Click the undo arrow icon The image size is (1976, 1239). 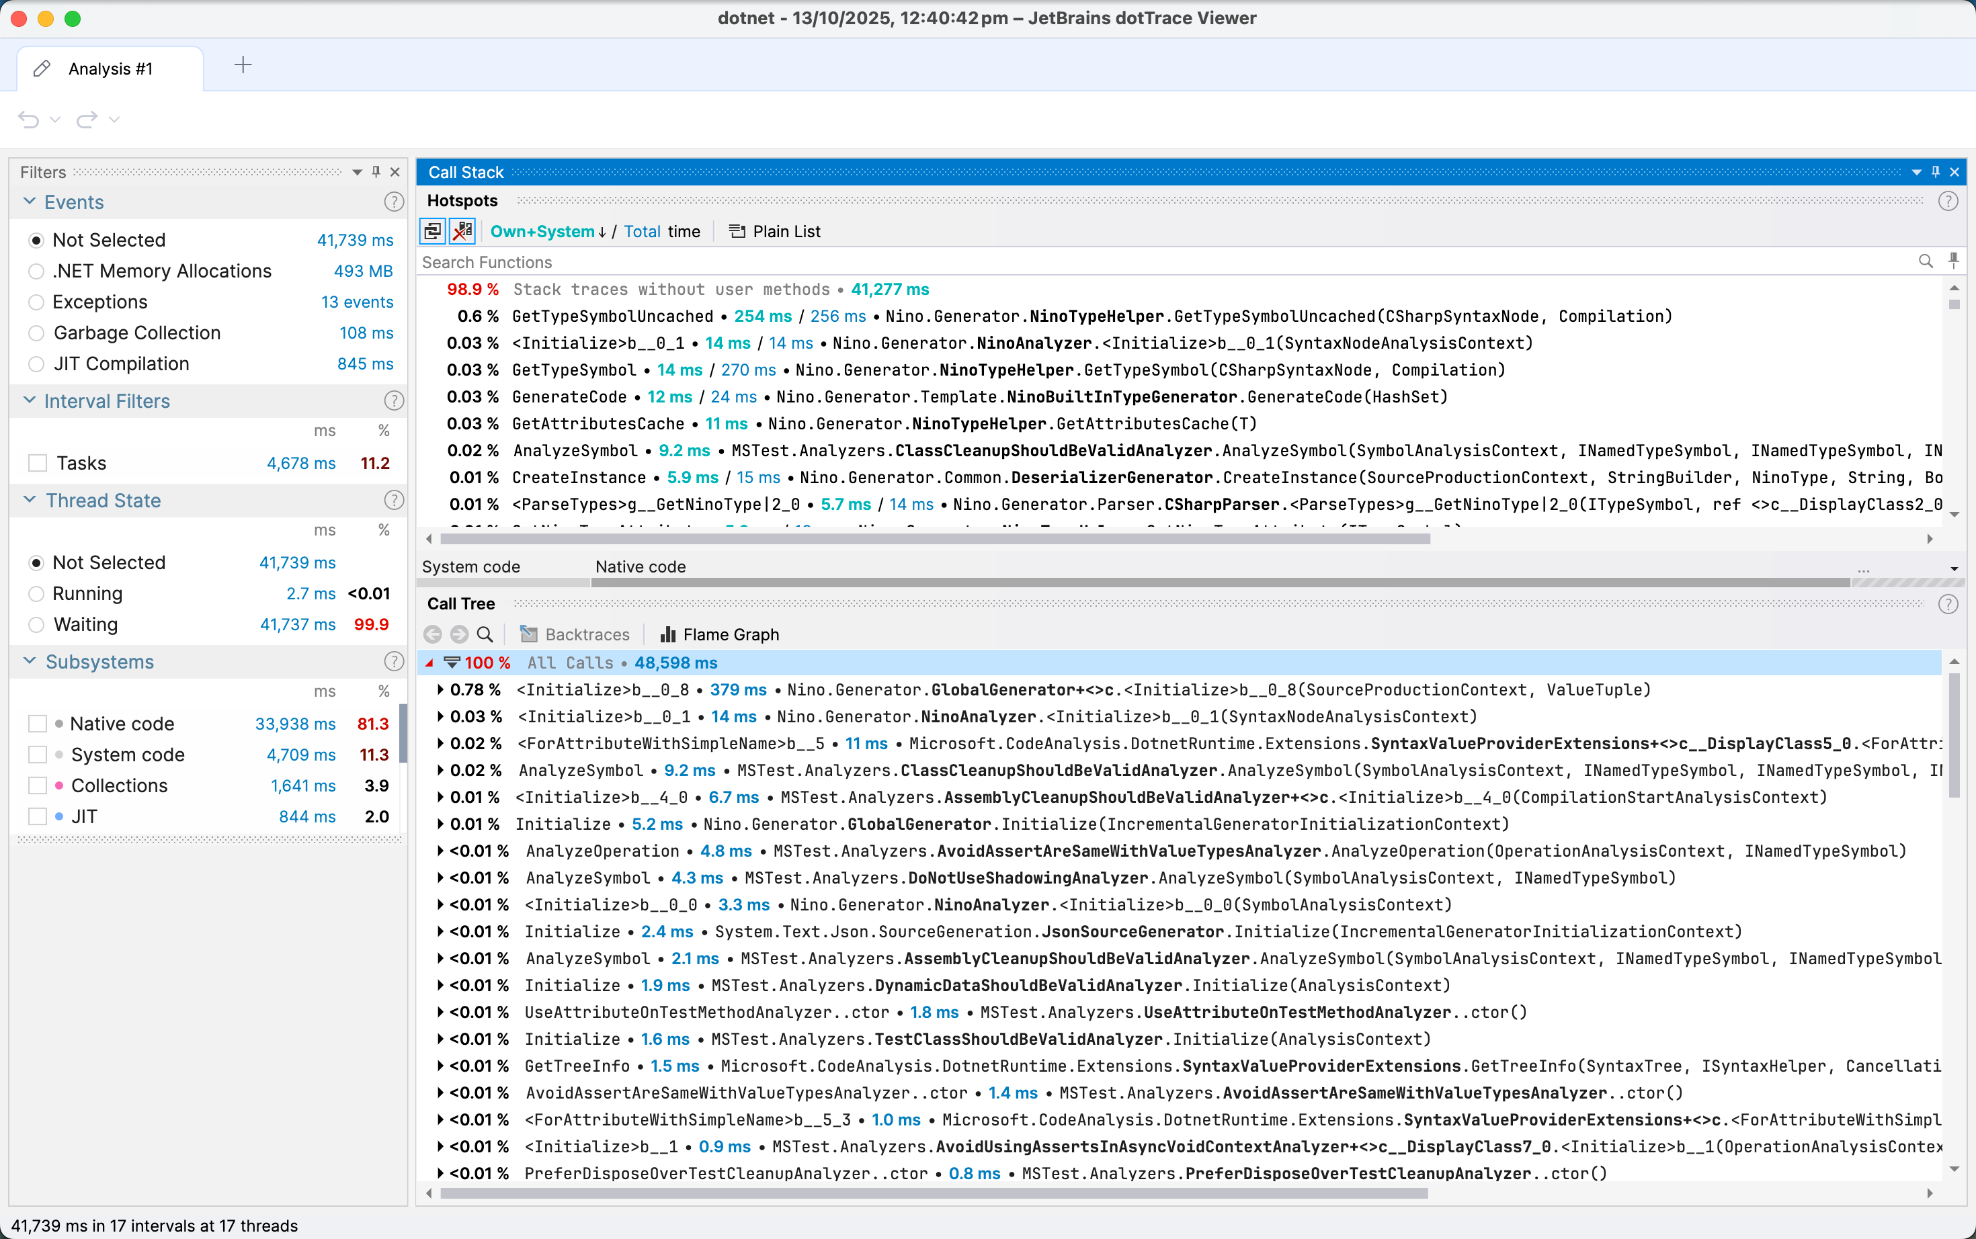click(x=29, y=120)
